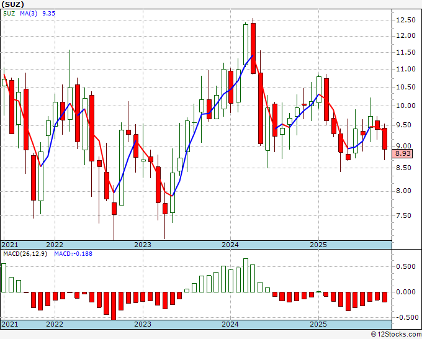The height and width of the screenshot is (339, 422).
Task: Click the 0.500 MACD axis label
Action: (x=406, y=266)
